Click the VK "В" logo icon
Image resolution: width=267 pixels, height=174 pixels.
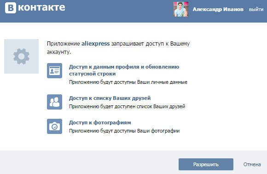tap(11, 8)
